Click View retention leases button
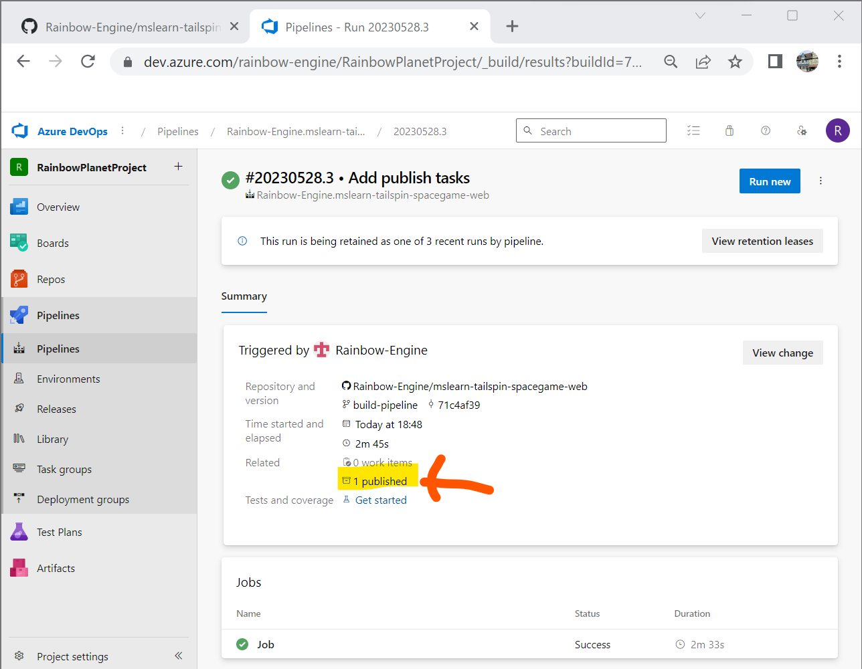 (x=762, y=241)
